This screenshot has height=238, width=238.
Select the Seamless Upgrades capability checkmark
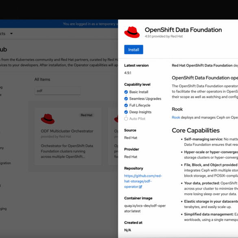pyautogui.click(x=126, y=99)
